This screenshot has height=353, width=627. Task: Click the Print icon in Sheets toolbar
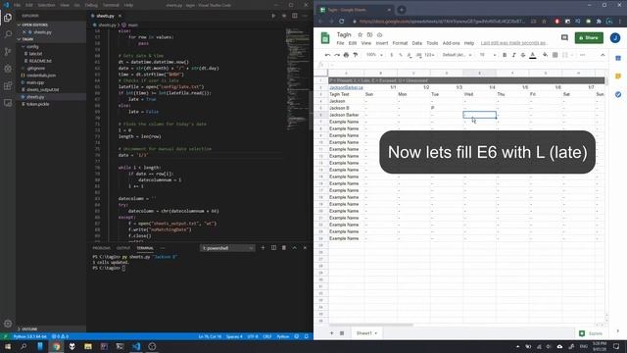click(x=346, y=55)
